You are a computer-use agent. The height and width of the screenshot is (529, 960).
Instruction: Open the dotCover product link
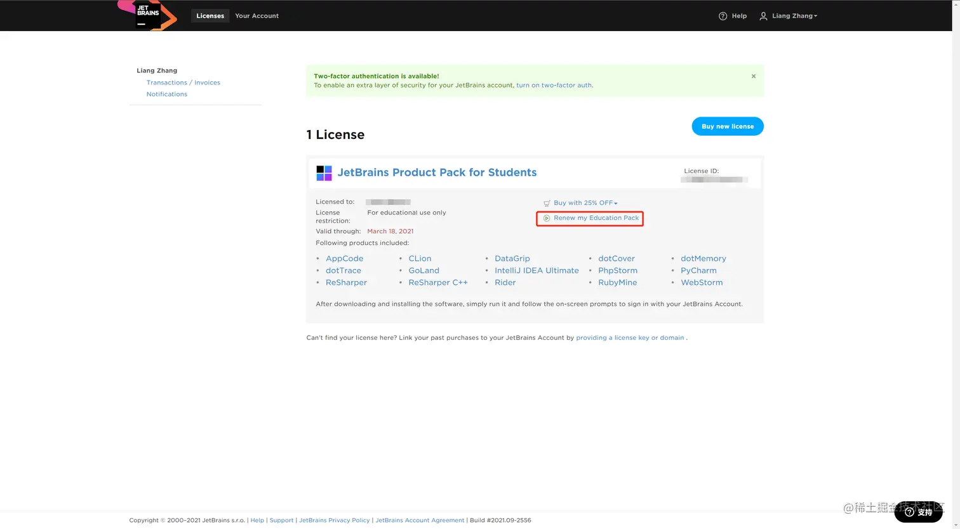617,258
